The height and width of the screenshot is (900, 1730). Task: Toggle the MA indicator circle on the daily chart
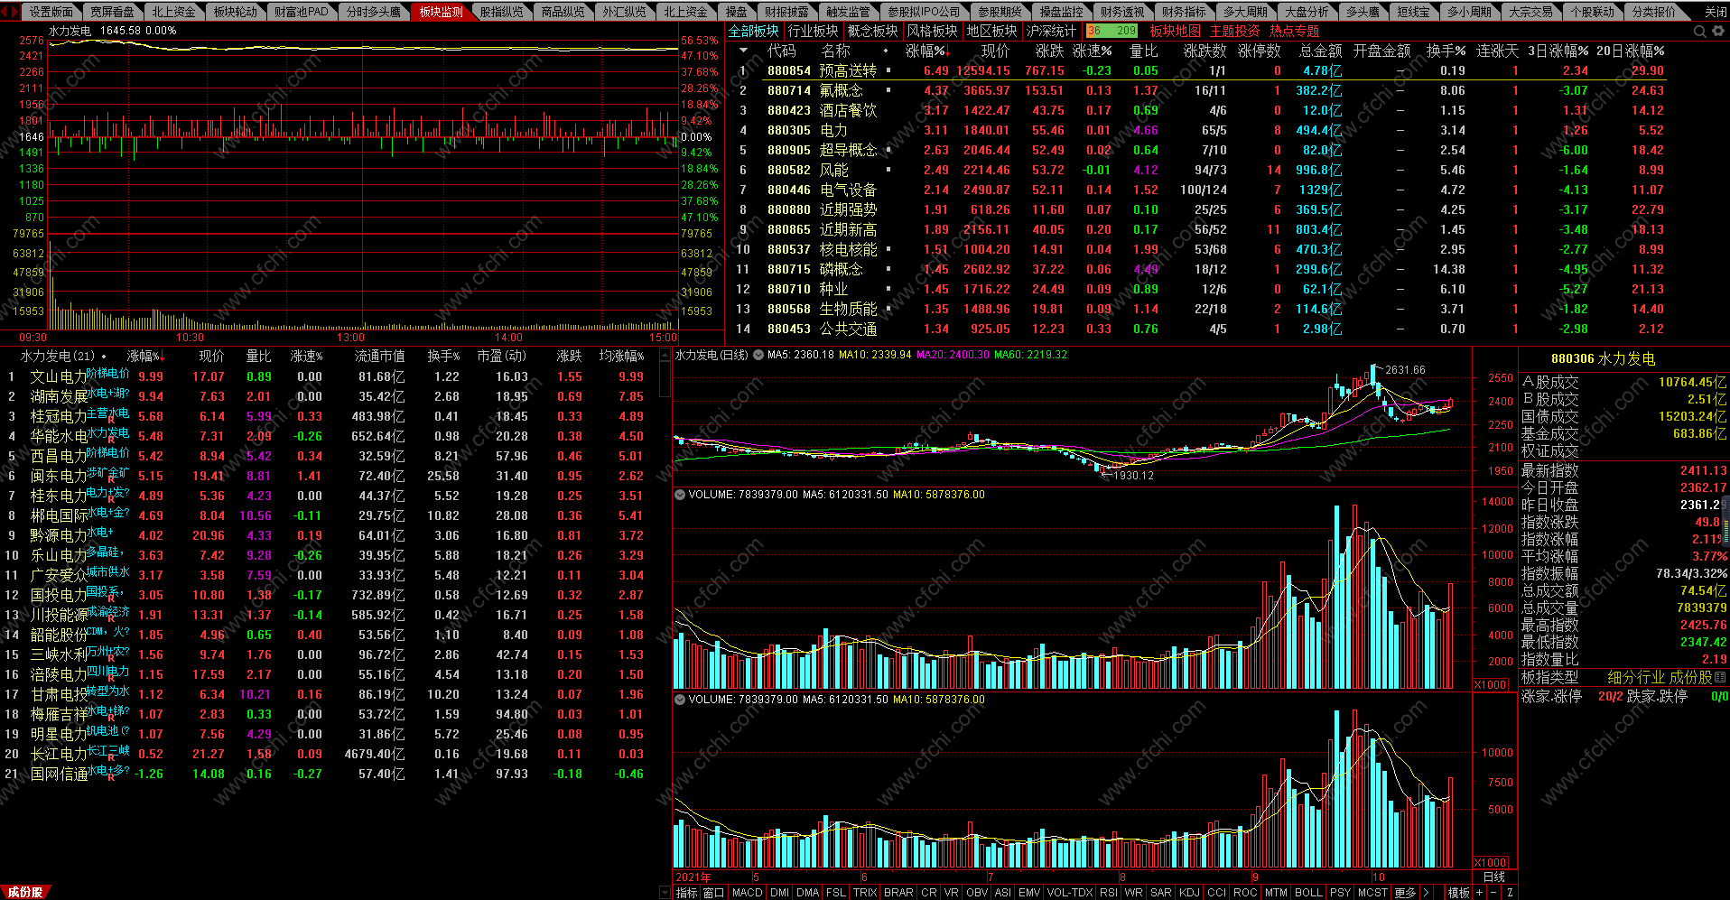(x=758, y=355)
